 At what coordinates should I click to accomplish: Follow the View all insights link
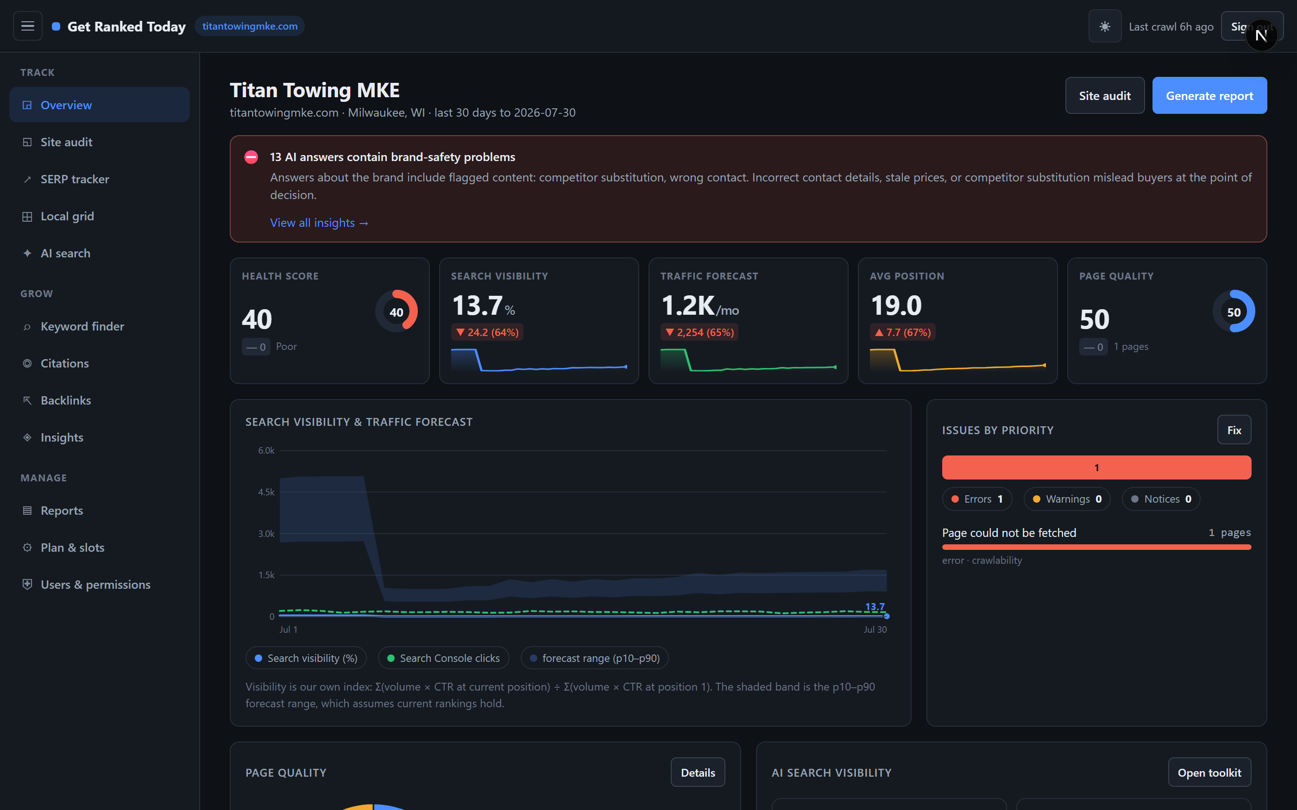tap(319, 223)
